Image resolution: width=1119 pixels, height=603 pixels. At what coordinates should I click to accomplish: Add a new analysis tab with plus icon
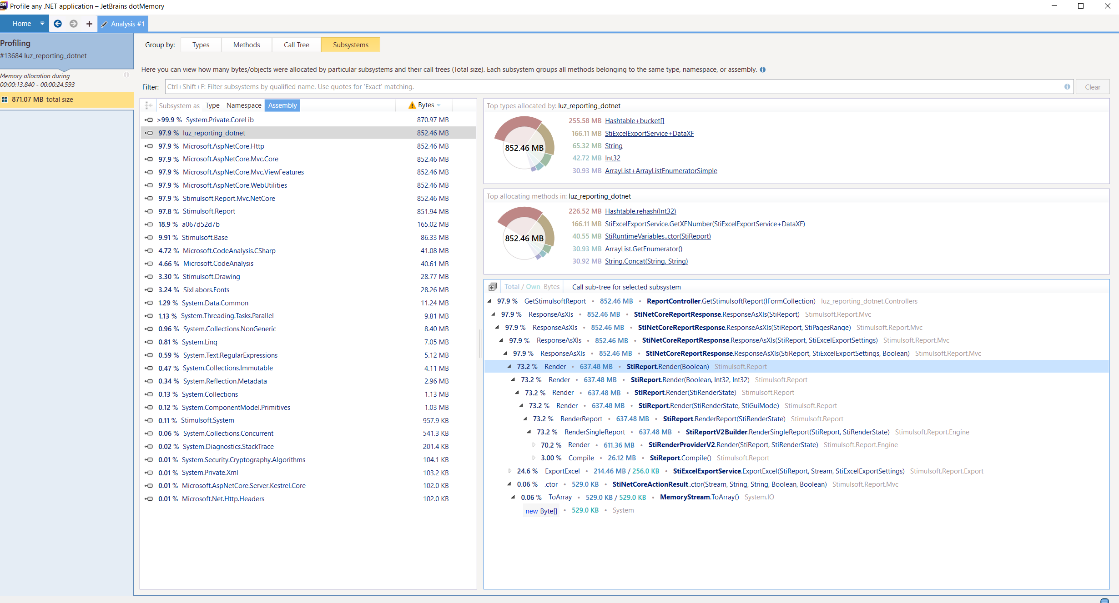click(89, 24)
